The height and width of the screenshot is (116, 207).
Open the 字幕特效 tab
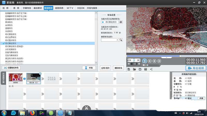click(x=27, y=8)
